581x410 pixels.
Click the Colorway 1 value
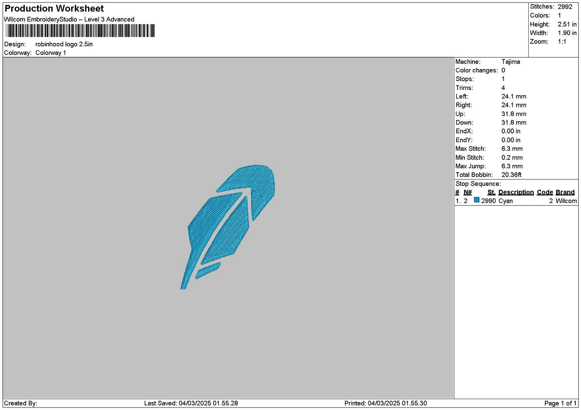pos(51,53)
